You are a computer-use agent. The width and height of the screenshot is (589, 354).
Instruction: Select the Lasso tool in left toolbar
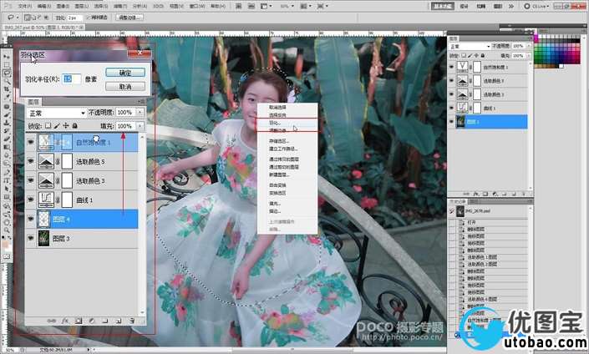click(x=7, y=73)
